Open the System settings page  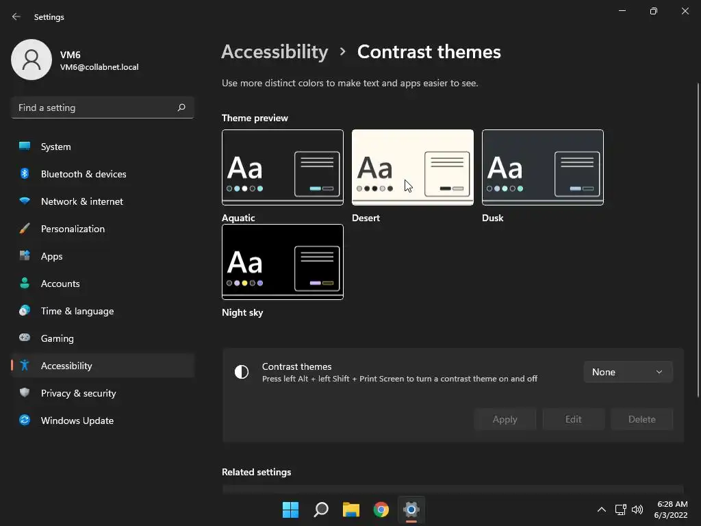pos(55,147)
